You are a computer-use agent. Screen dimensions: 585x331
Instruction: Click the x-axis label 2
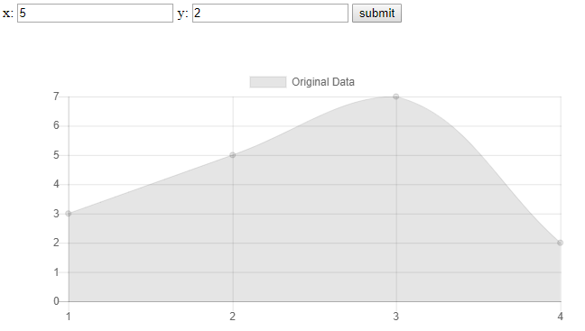[232, 317]
